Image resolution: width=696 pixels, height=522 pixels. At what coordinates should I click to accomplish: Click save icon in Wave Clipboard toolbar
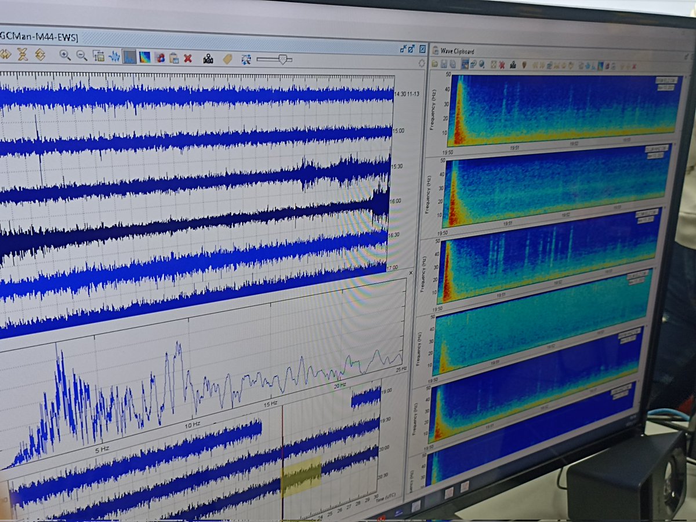[x=444, y=64]
